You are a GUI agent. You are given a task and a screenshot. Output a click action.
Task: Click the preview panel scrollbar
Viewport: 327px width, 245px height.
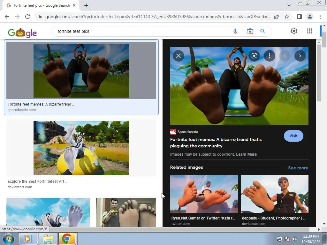318,73
